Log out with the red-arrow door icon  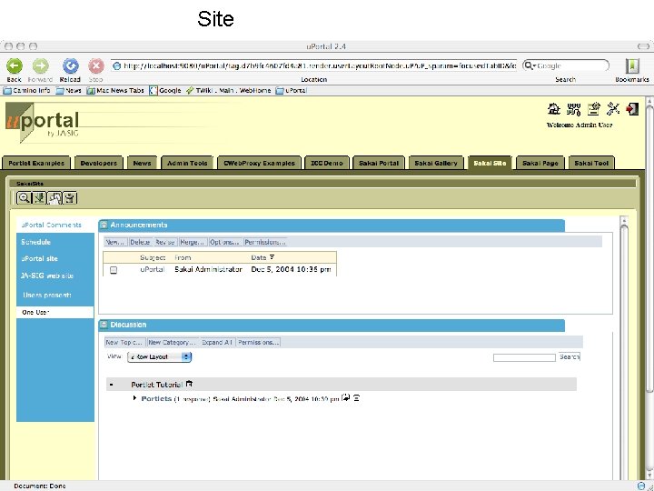(632, 109)
